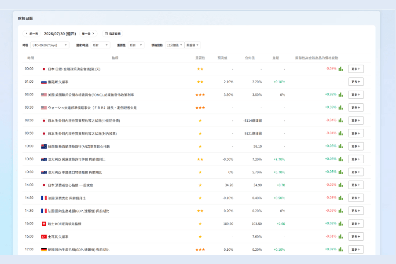Open the 指定日期 date picker

[x=113, y=33]
